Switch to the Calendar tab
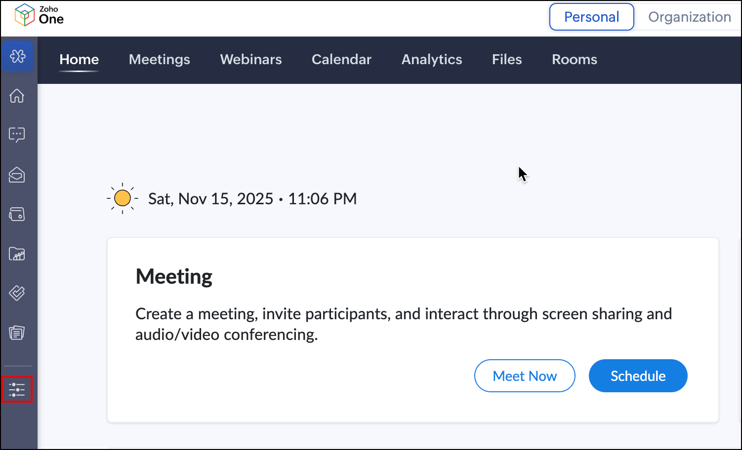The height and width of the screenshot is (450, 742). [x=341, y=60]
